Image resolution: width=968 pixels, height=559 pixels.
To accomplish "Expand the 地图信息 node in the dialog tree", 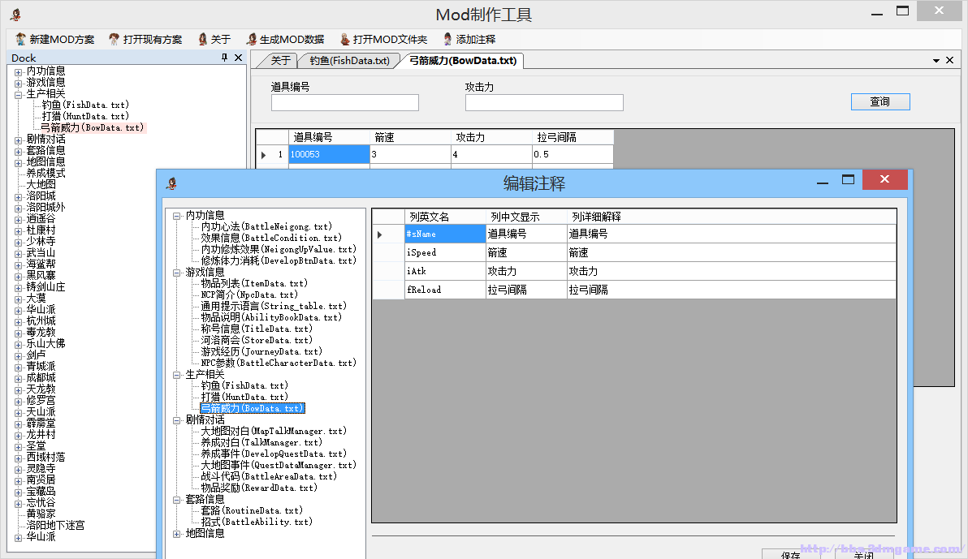I will 175,533.
